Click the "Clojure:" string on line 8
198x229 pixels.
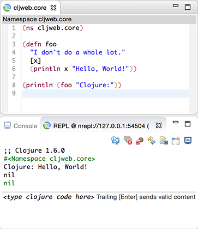(95, 85)
